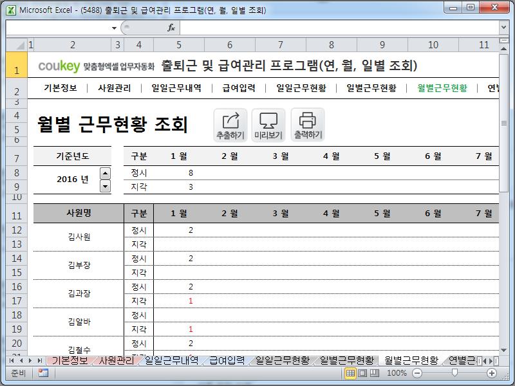515x386 pixels.
Task: Decrease the 기준년도 year with down spinner
Action: (x=105, y=187)
